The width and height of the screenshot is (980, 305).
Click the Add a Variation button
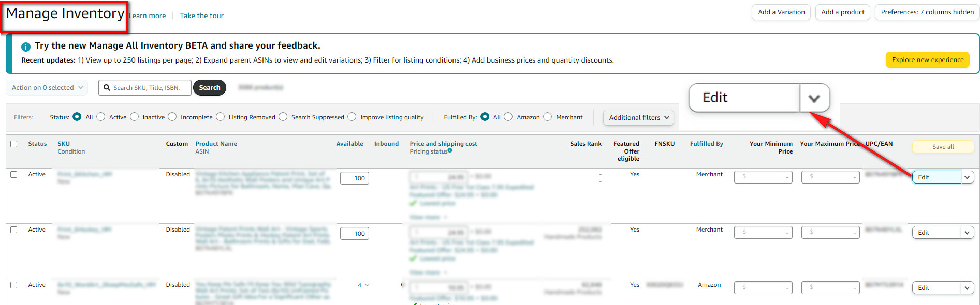tap(781, 12)
